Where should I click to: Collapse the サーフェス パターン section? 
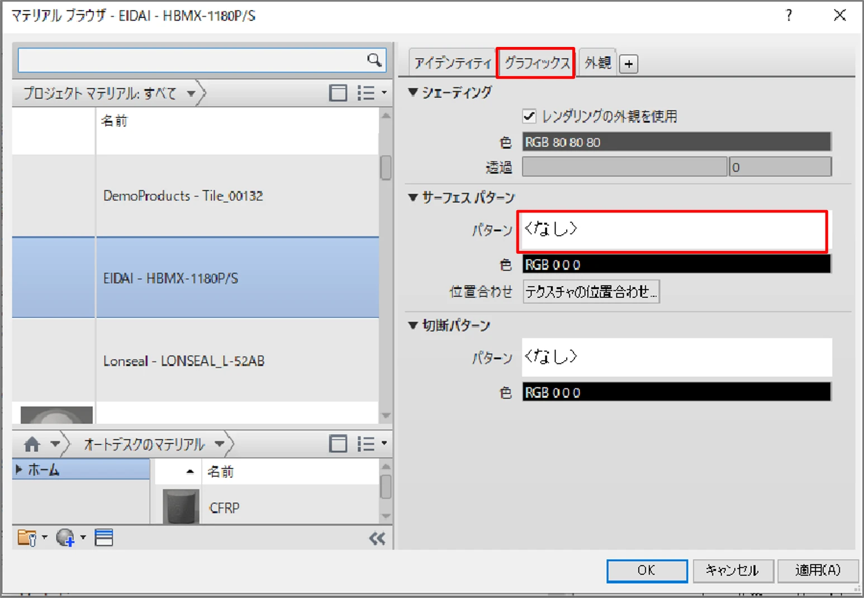pyautogui.click(x=413, y=197)
